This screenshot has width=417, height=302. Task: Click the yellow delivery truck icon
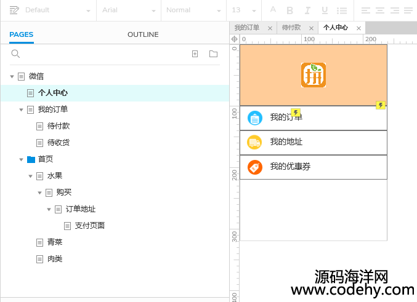tap(254, 142)
